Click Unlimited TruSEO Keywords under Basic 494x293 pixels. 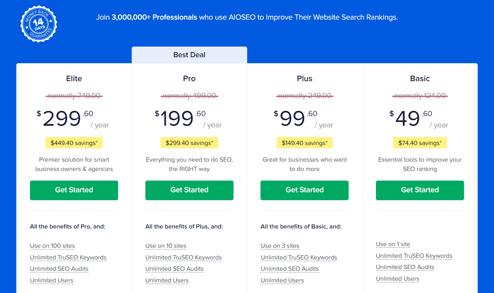[x=414, y=256]
